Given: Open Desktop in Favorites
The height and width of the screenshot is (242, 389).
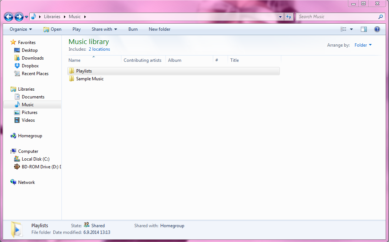Looking at the screenshot, I should 30,50.
